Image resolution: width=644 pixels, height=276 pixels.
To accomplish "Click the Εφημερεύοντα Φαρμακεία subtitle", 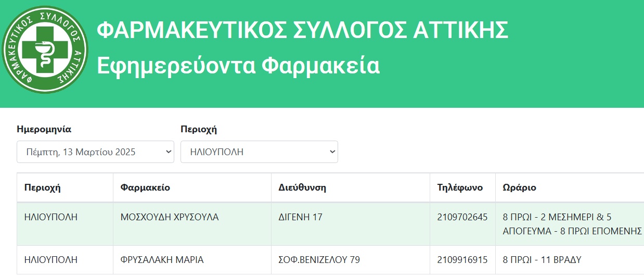I will (x=238, y=66).
